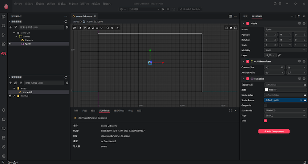The height and width of the screenshot is (164, 308).
Task: Click the Layer edit pencil icon
Action: [x=279, y=55]
